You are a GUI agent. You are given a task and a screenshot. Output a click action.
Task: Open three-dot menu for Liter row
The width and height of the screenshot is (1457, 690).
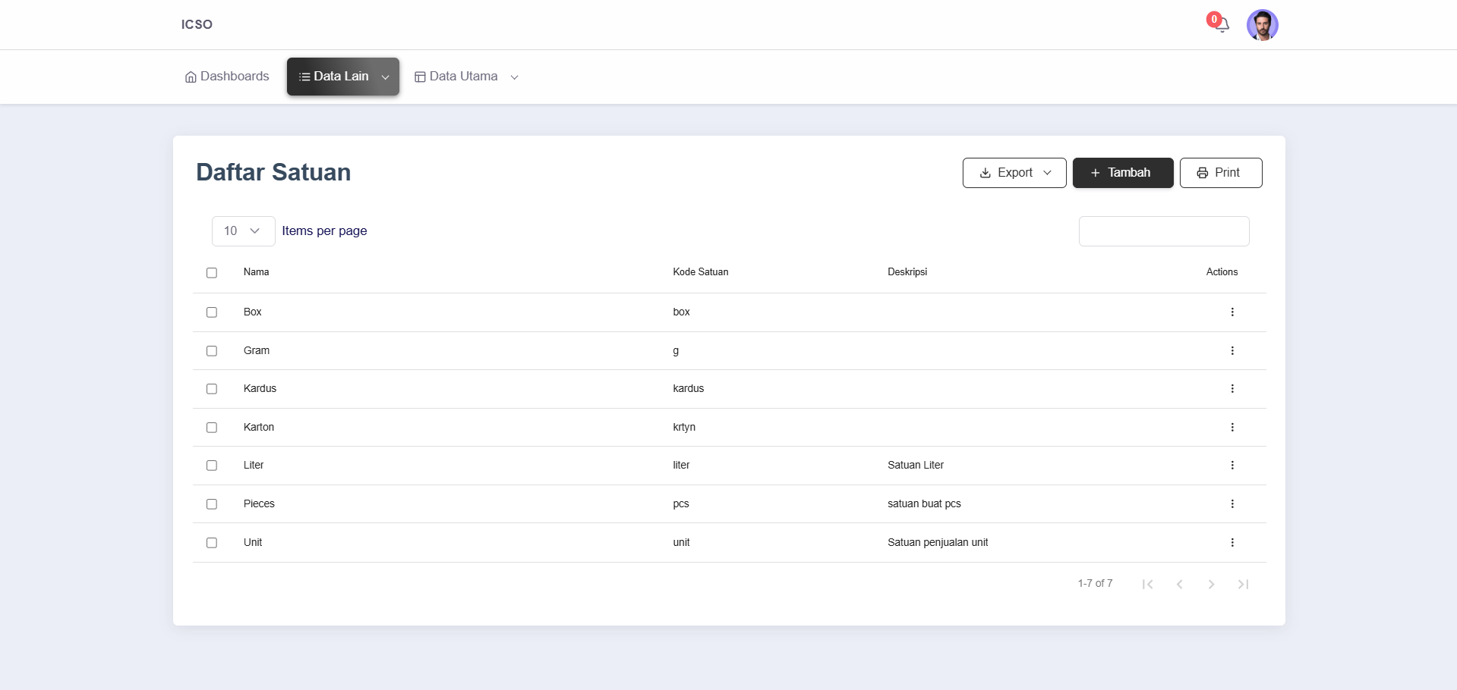pos(1232,466)
